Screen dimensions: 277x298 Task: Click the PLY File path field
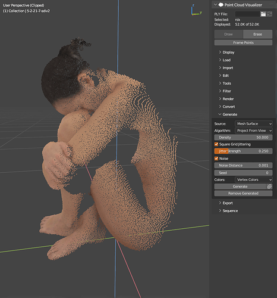[x=247, y=14]
